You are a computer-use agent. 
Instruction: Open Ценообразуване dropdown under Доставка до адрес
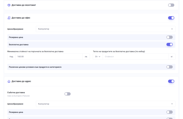106,104
